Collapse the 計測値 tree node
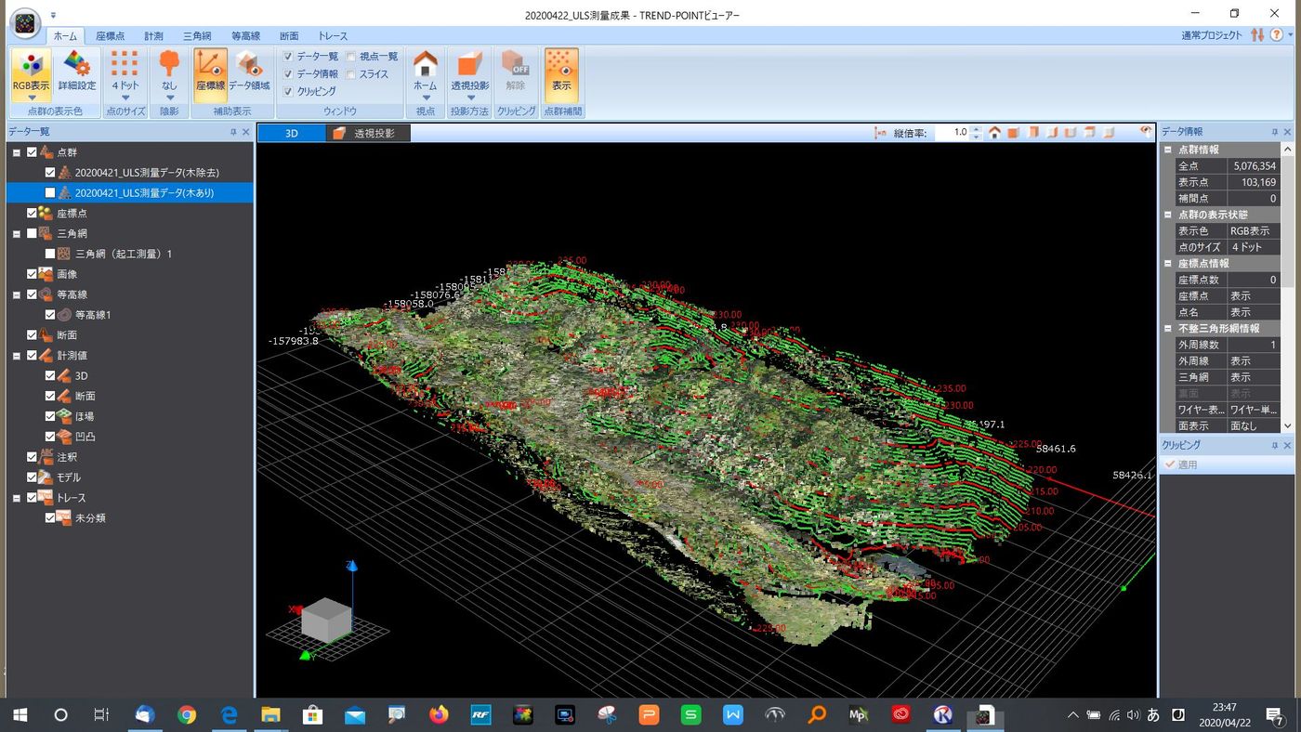This screenshot has width=1301, height=732. (x=17, y=355)
